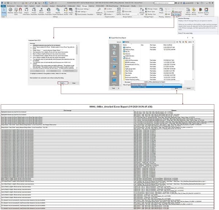
Task: Switch to the Structure tab
Action: (19, 6)
